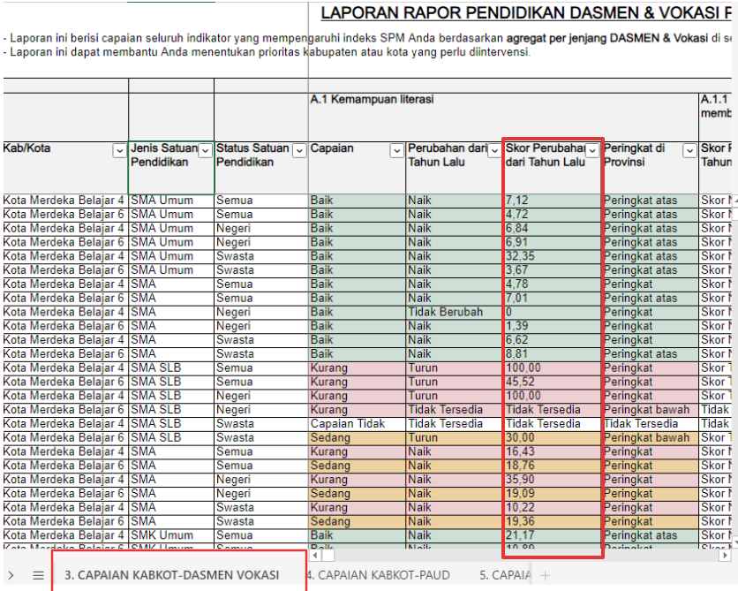Select the cell with score 7,12
Viewport: 738px width, 591px height.
(553, 201)
